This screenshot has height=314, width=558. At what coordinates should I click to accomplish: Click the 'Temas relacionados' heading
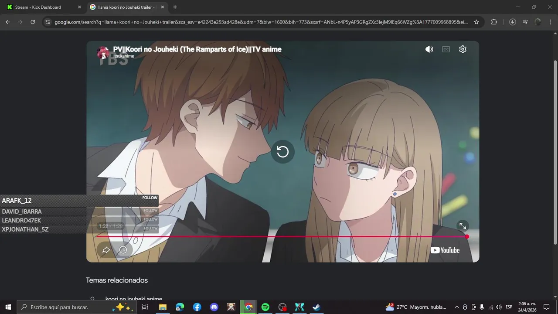point(117,280)
